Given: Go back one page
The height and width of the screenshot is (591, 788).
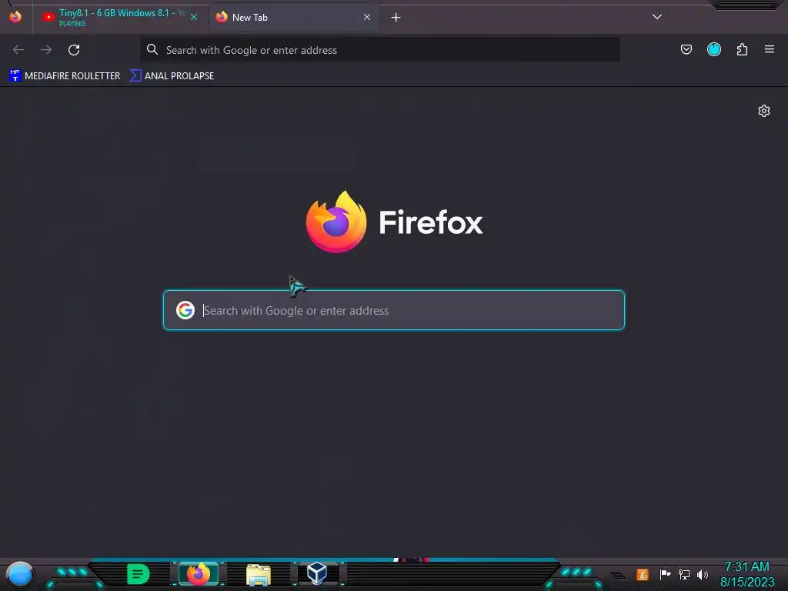Looking at the screenshot, I should [18, 50].
